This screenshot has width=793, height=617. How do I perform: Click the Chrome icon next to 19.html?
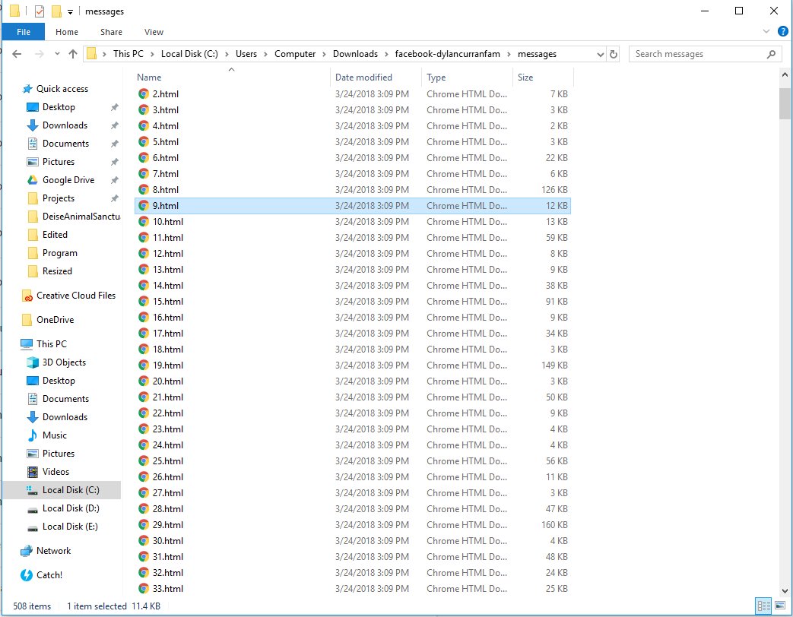click(144, 365)
